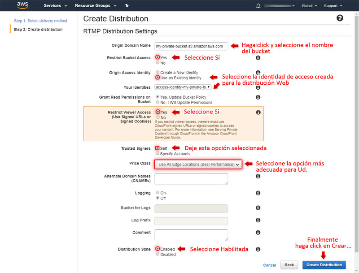Show info for Restrict Viewer Access
Viewport: 359px width, 273px height.
258,112
